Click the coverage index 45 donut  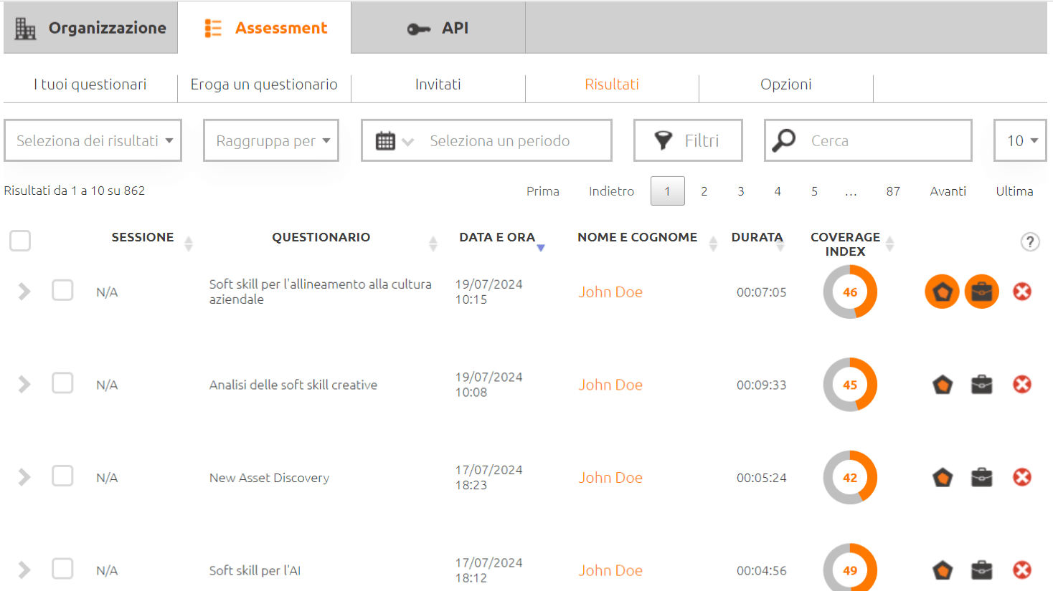[x=850, y=385]
